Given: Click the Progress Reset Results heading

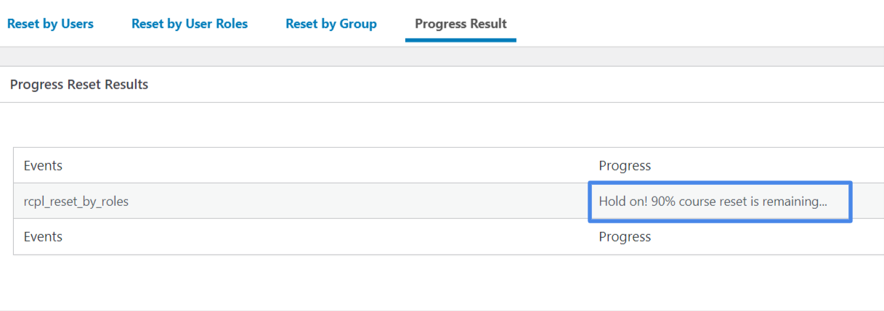Looking at the screenshot, I should pos(79,85).
